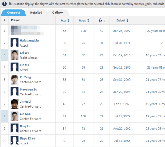165x147 pixels.
Task: Open Dayu Zhao's player profile link
Action: click(x=27, y=138)
